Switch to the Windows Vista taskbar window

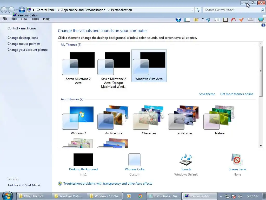point(70,196)
